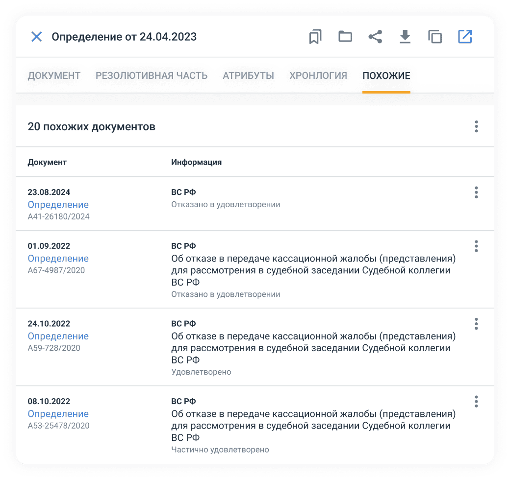
Task: Open document in new window icon
Action: [x=465, y=37]
